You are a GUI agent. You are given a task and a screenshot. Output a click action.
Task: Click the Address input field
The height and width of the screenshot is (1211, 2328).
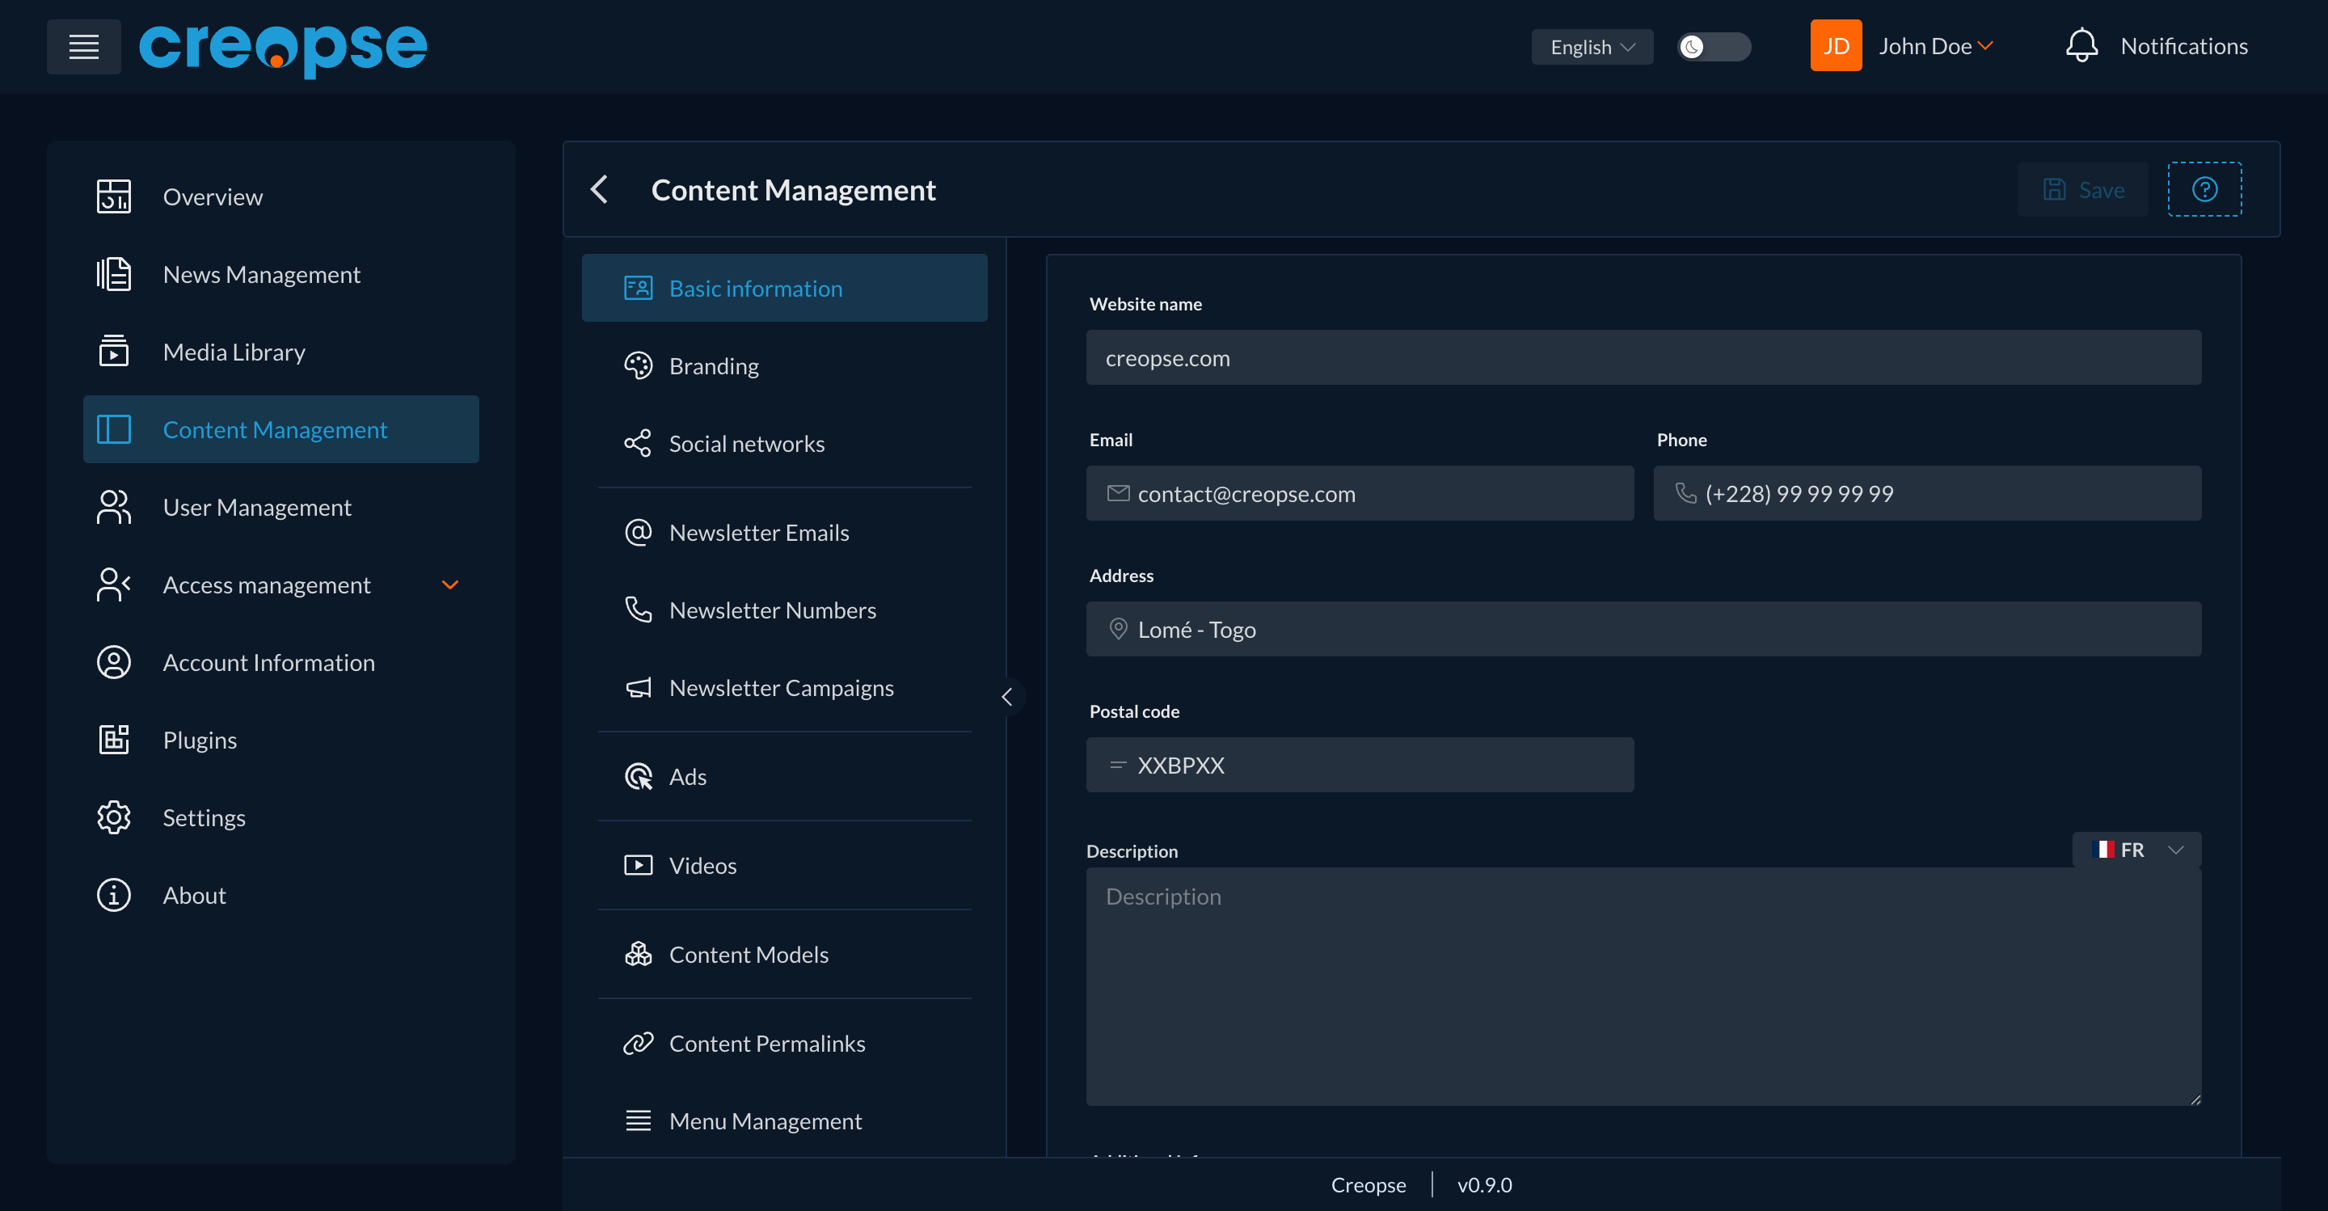1643,629
